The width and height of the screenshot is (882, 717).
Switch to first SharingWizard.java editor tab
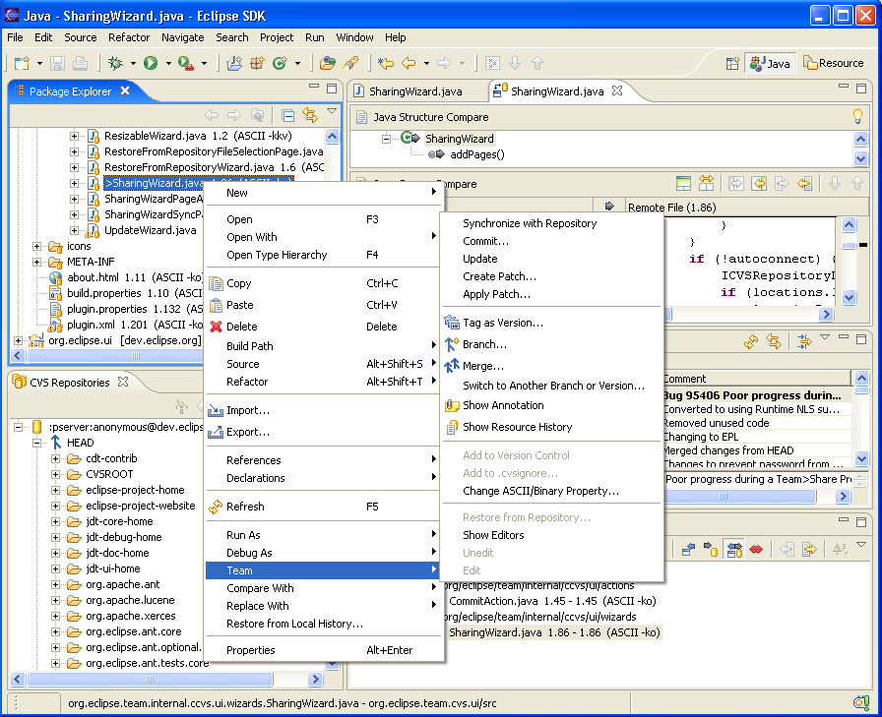point(414,91)
